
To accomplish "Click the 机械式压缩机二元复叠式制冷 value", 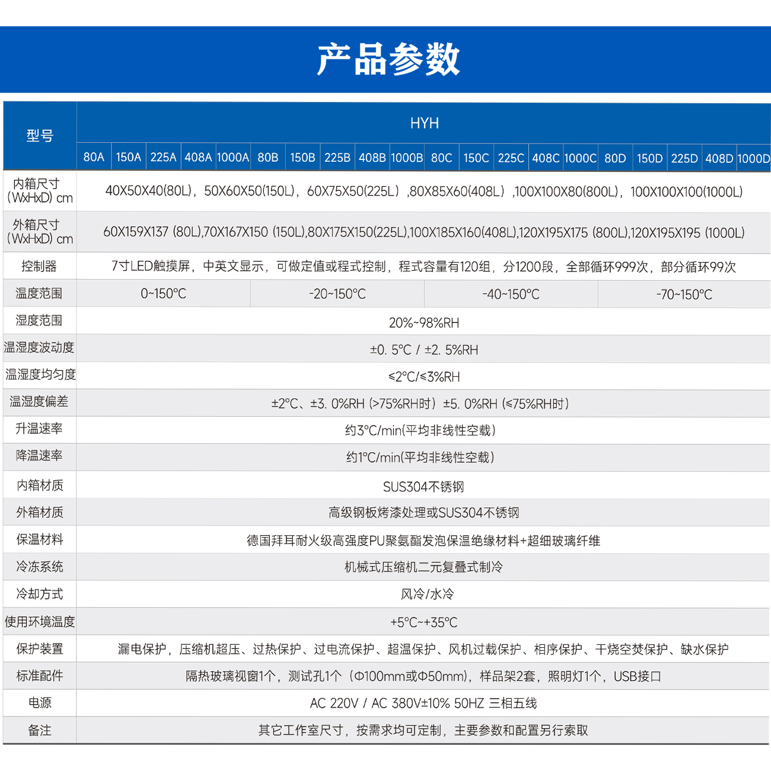I will [x=423, y=567].
